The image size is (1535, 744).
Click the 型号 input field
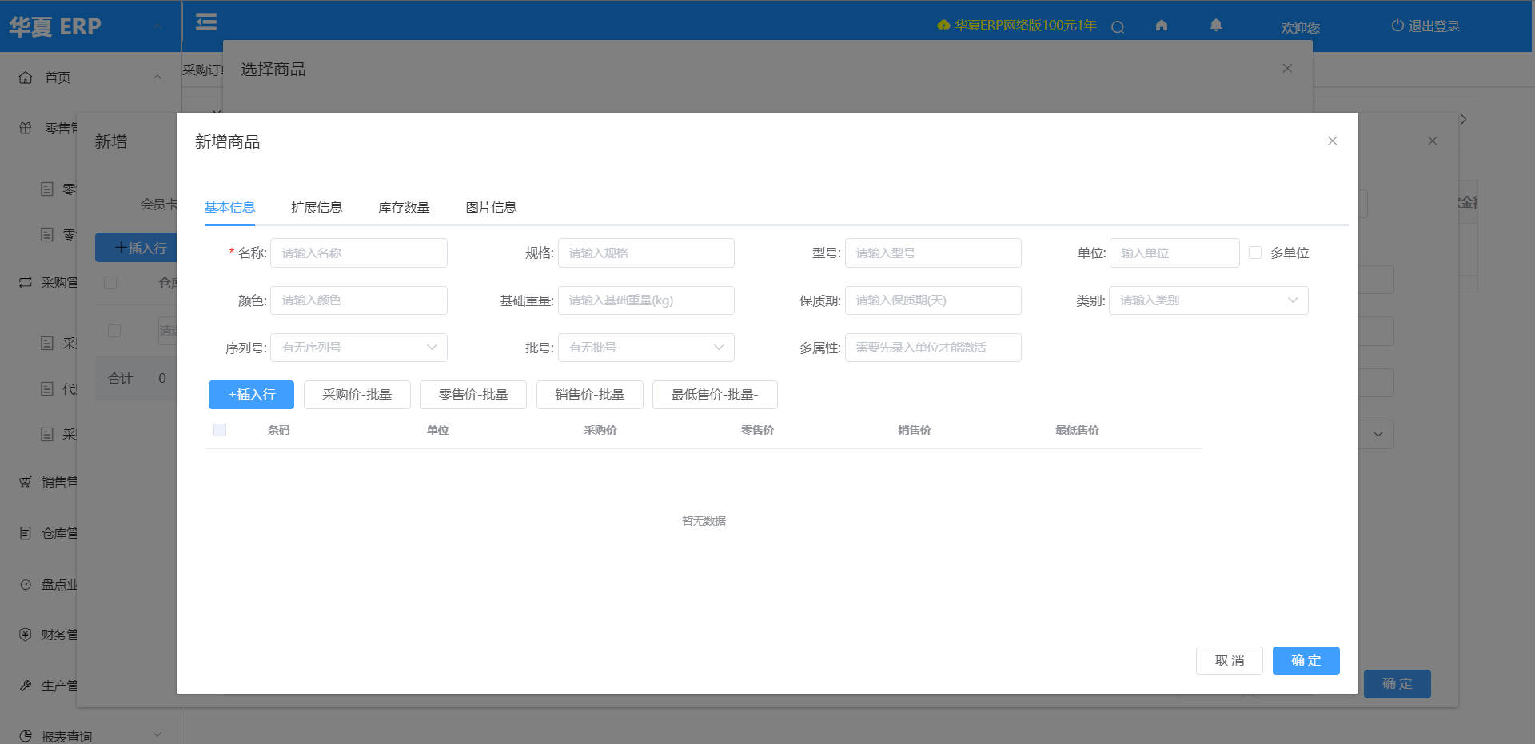(933, 253)
